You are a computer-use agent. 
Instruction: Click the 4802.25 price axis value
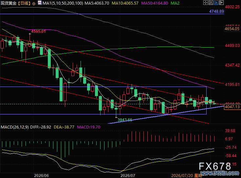coord(232,7)
